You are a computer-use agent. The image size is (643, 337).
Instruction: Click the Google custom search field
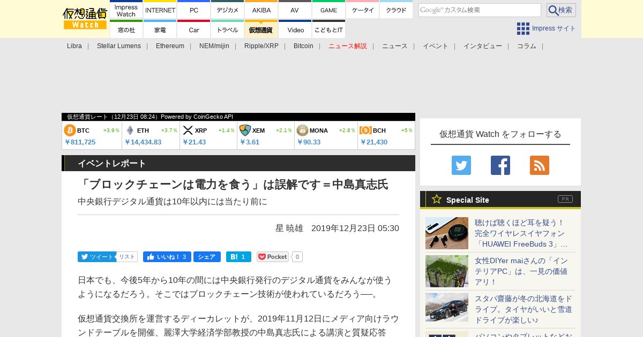(x=480, y=10)
